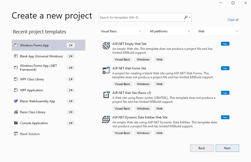Select Blank Solution recent template
The image size is (251, 162).
coord(48,134)
